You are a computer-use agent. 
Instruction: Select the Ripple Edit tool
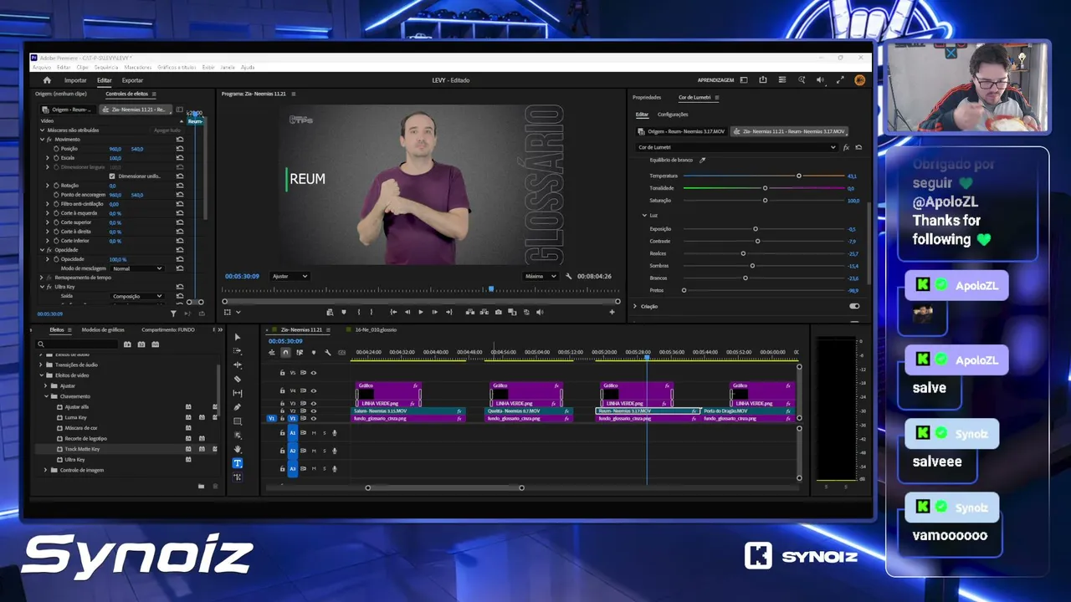238,365
